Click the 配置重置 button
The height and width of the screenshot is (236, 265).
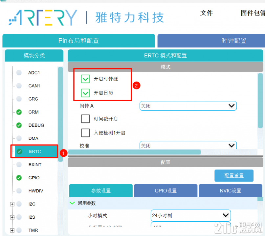[234, 176]
